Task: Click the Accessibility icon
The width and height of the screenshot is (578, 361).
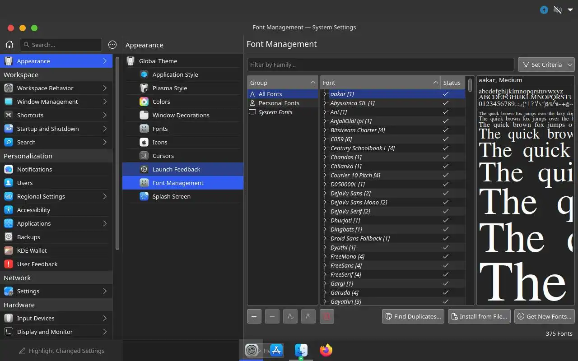Action: (x=8, y=210)
